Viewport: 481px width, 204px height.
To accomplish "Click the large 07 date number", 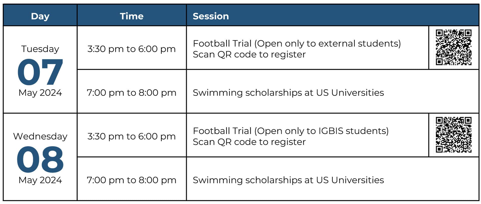I will tap(40, 72).
